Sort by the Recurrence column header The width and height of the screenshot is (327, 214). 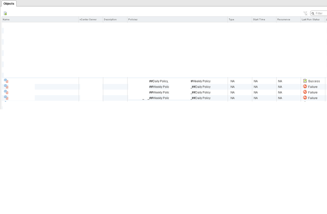pyautogui.click(x=284, y=20)
